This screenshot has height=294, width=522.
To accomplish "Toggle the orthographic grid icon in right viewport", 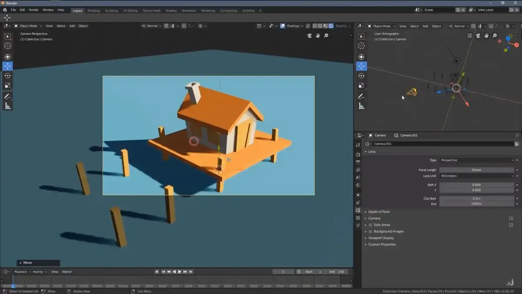I will pyautogui.click(x=470, y=36).
